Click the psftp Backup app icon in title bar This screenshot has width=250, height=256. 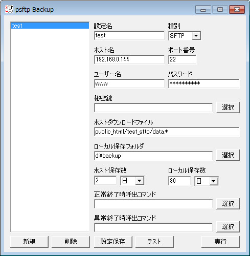(x=9, y=9)
